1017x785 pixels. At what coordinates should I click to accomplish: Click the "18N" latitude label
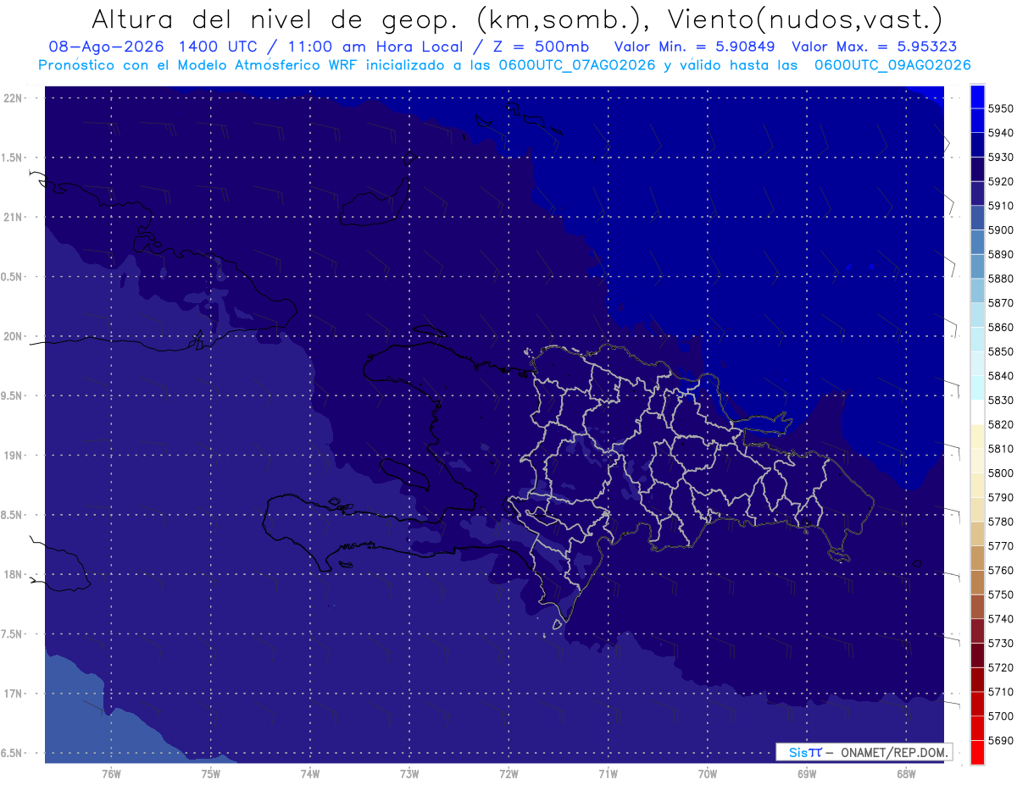[x=12, y=574]
